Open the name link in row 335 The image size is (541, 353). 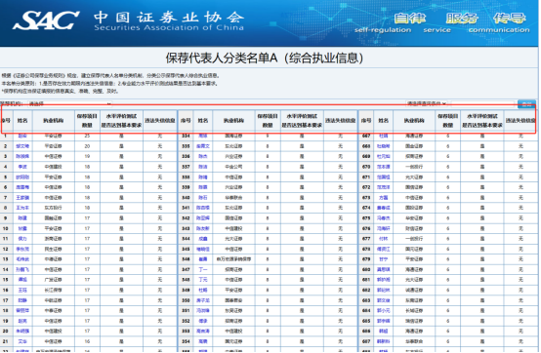pos(203,146)
